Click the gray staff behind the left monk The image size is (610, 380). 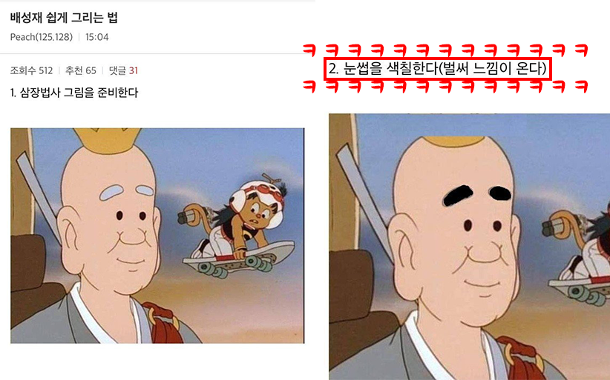(x=39, y=196)
